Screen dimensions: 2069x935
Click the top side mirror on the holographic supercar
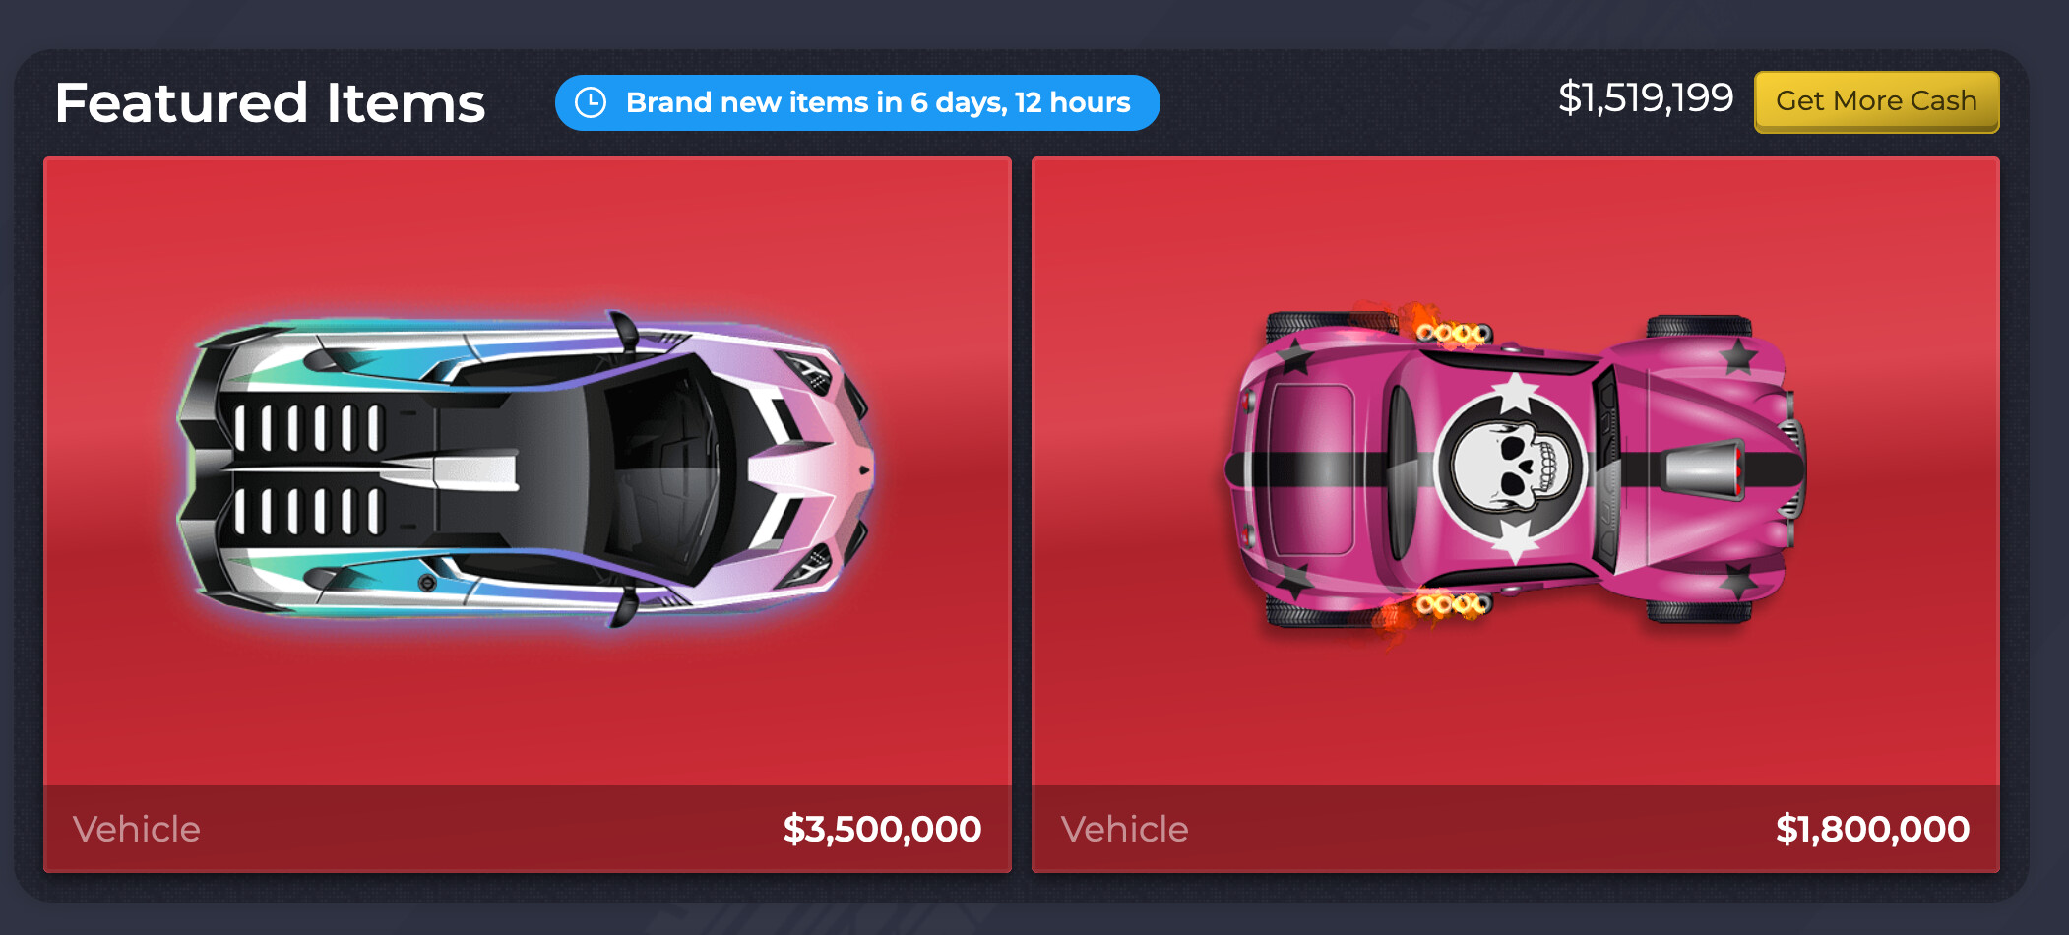pos(623,331)
